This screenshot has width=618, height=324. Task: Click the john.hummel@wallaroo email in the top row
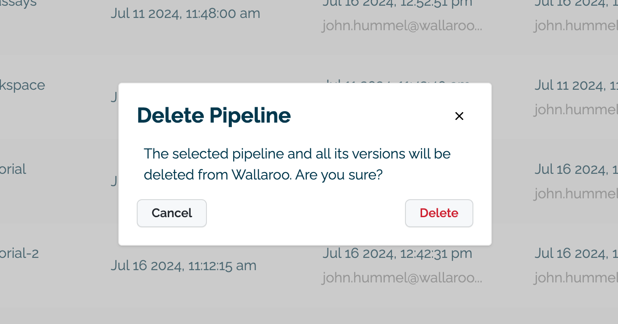(401, 26)
